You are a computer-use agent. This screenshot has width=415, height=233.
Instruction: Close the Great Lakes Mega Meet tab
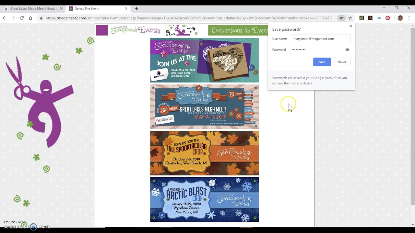coord(61,8)
